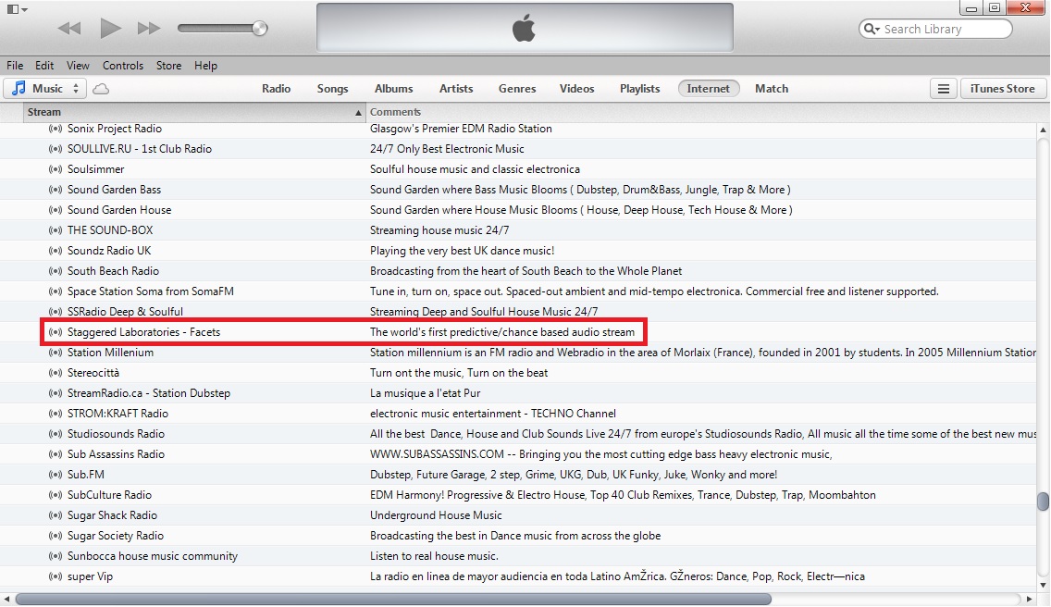Click stream icon for Space Station Soma

tap(56, 291)
